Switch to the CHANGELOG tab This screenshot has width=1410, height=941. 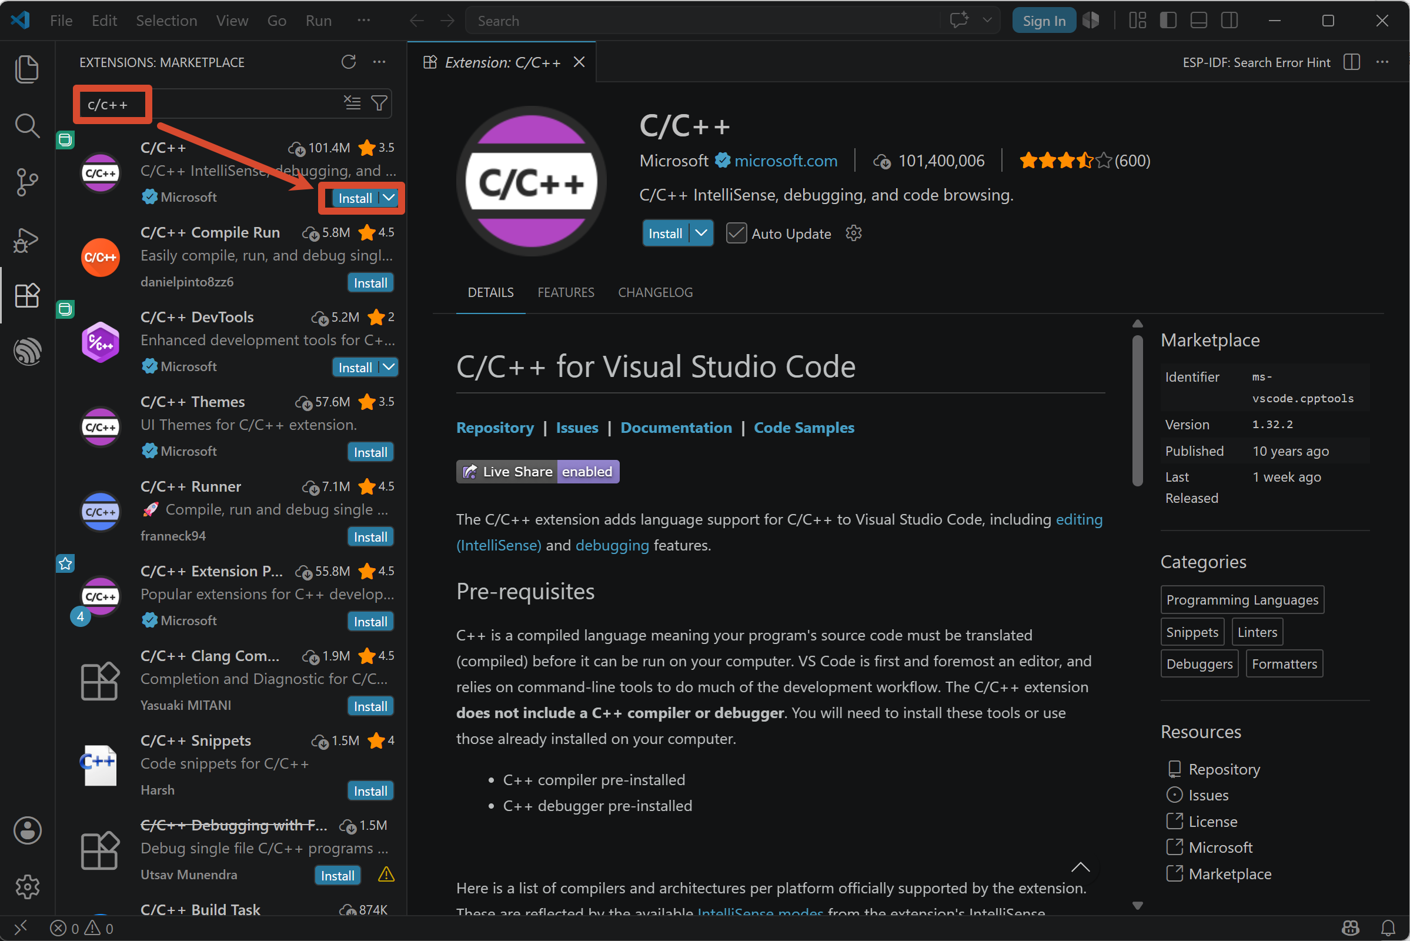click(655, 292)
